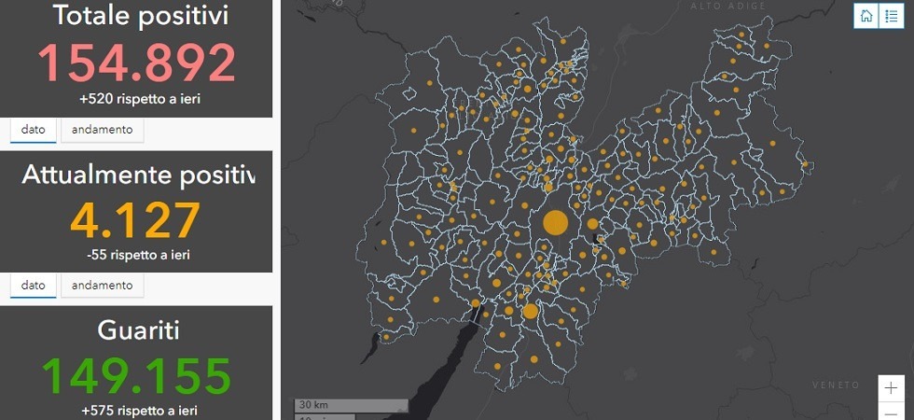This screenshot has height=420, width=914.
Task: Open andamento tab under Attualmente positivi
Action: point(102,286)
